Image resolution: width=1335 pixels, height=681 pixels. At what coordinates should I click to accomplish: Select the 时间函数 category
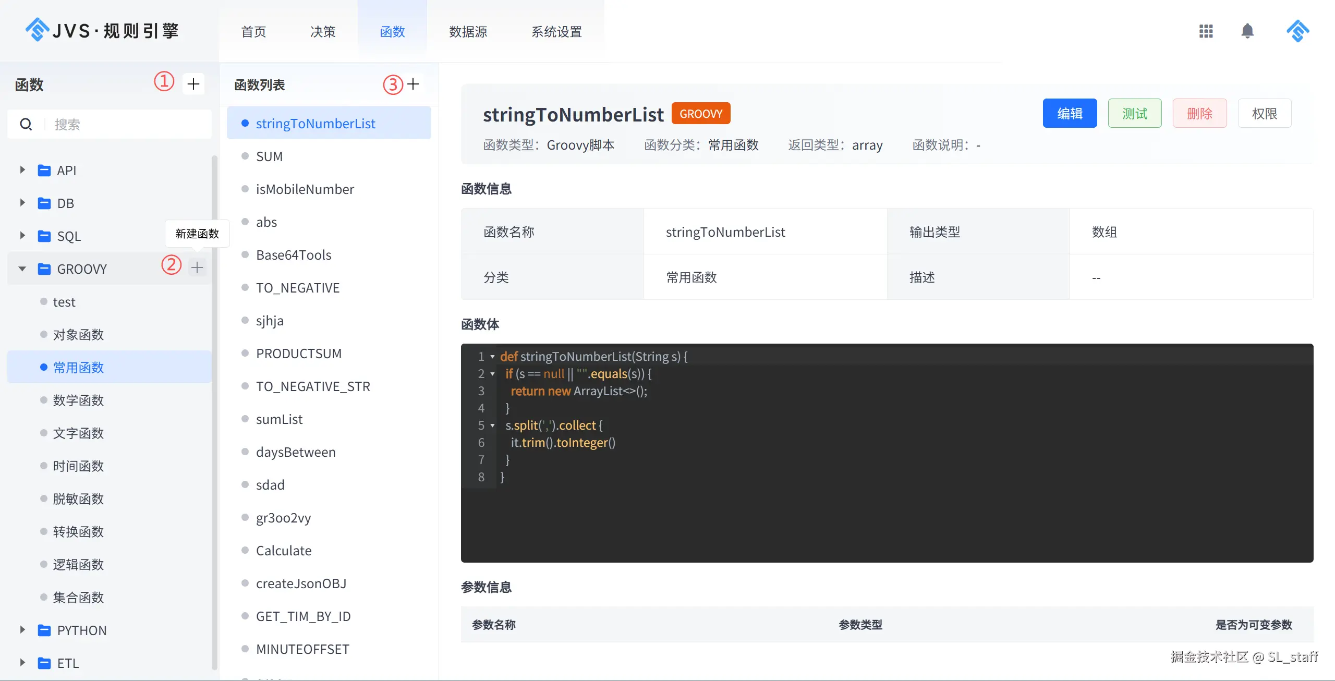(110, 466)
